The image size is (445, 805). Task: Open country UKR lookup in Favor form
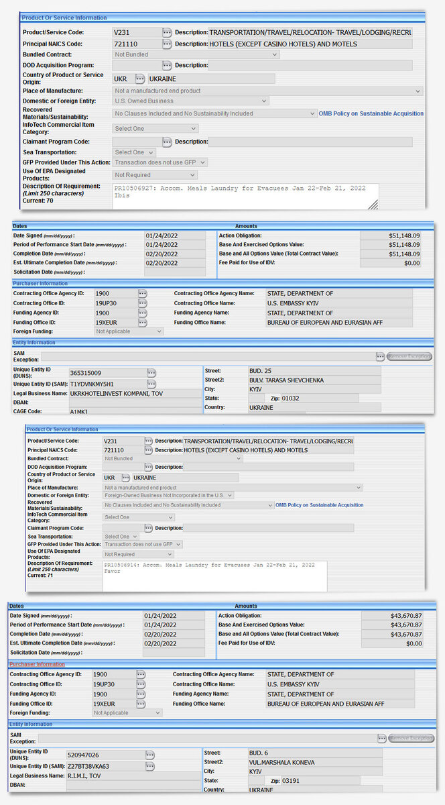(126, 478)
